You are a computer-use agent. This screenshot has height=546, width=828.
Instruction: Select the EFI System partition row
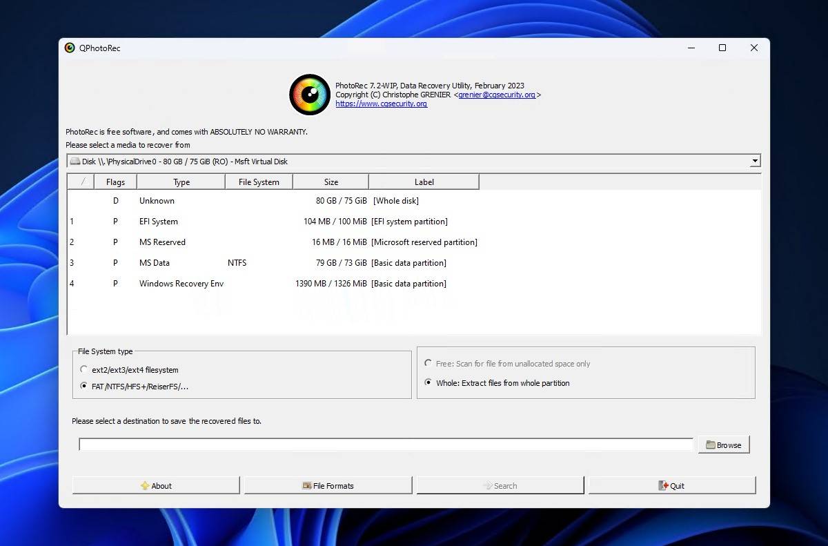click(276, 222)
